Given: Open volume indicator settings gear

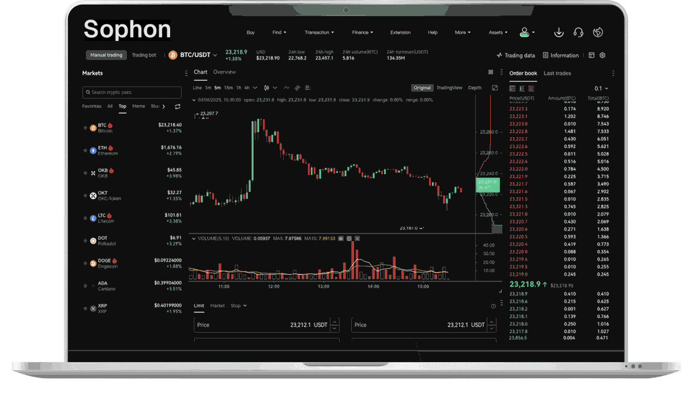Looking at the screenshot, I should [x=349, y=238].
